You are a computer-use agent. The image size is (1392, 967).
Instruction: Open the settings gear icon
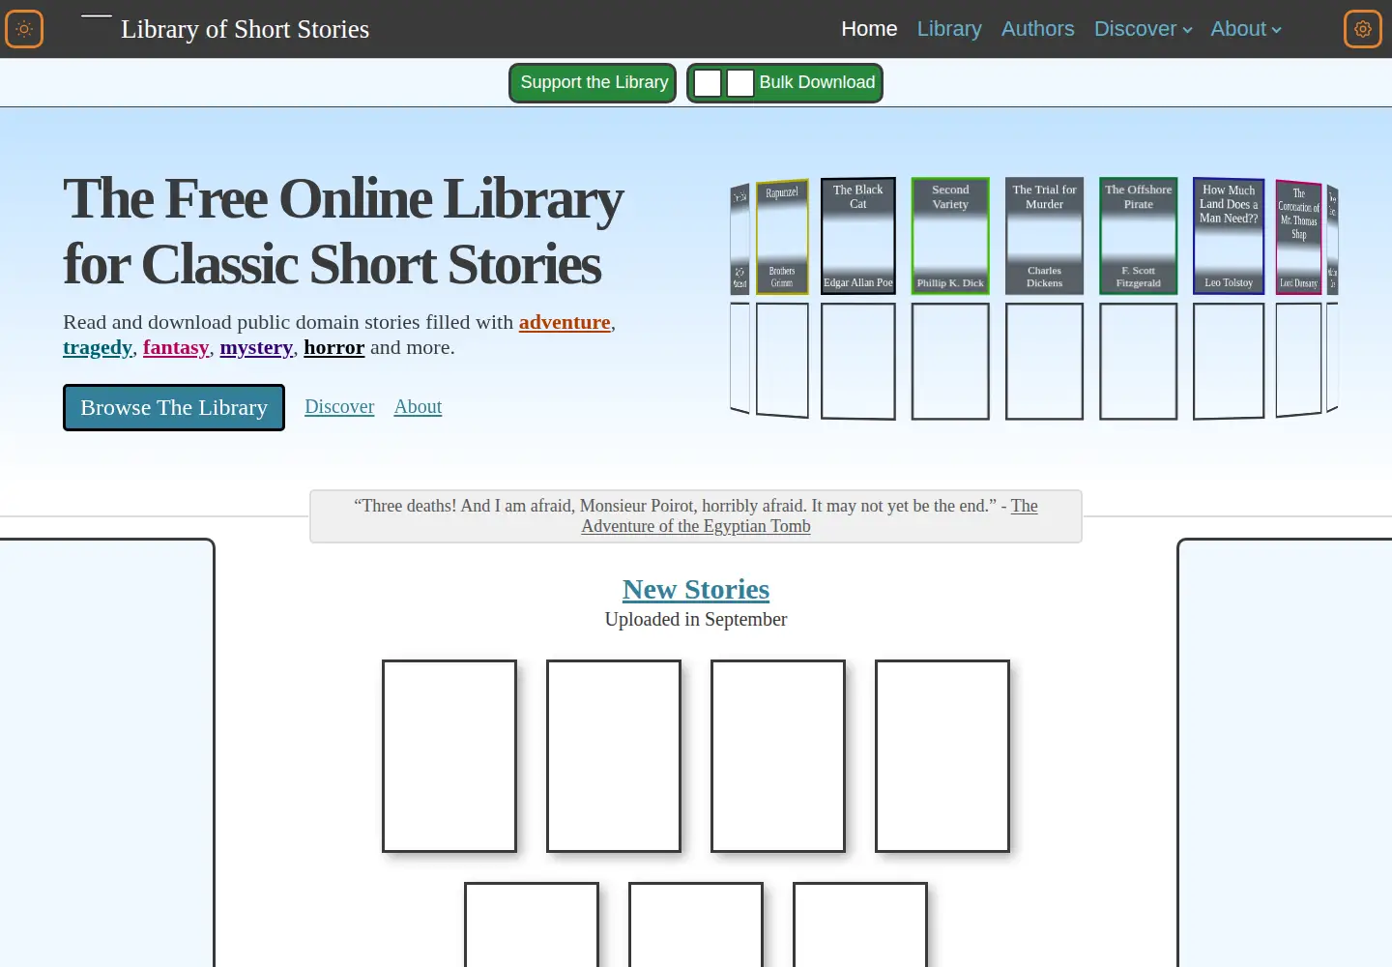click(1363, 29)
